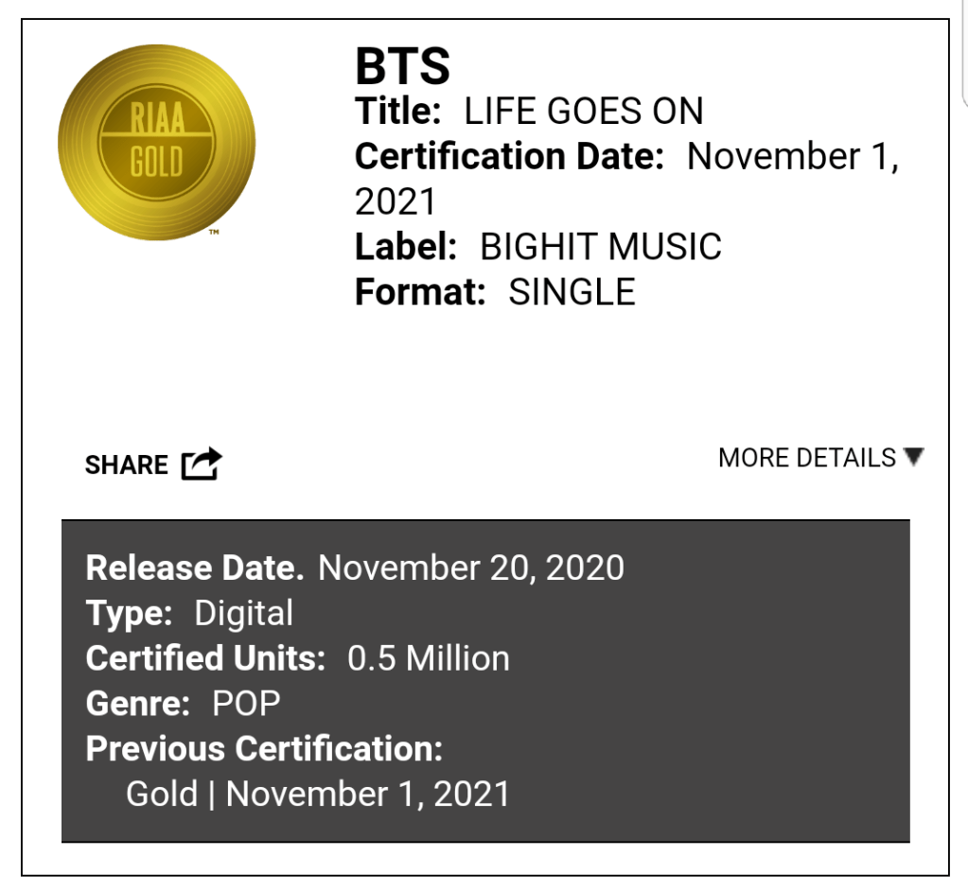This screenshot has width=968, height=891.
Task: Click the Title label
Action: (x=397, y=112)
